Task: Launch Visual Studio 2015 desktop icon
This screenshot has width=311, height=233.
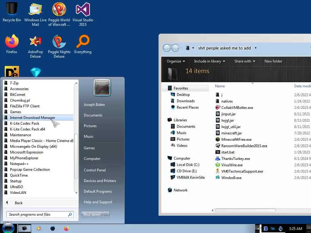Action: 83,14
